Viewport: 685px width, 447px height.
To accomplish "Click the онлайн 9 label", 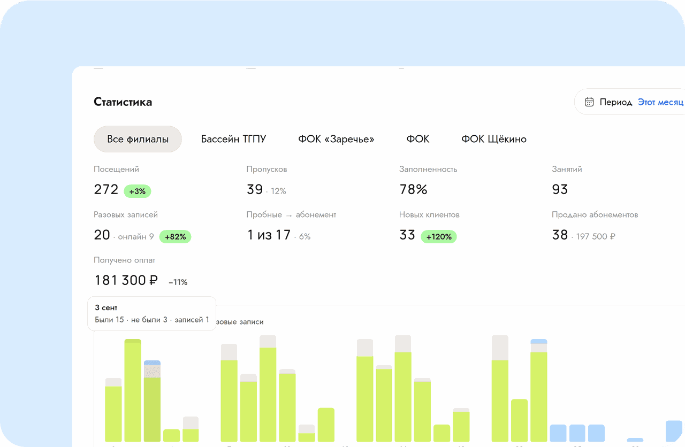I will [135, 236].
